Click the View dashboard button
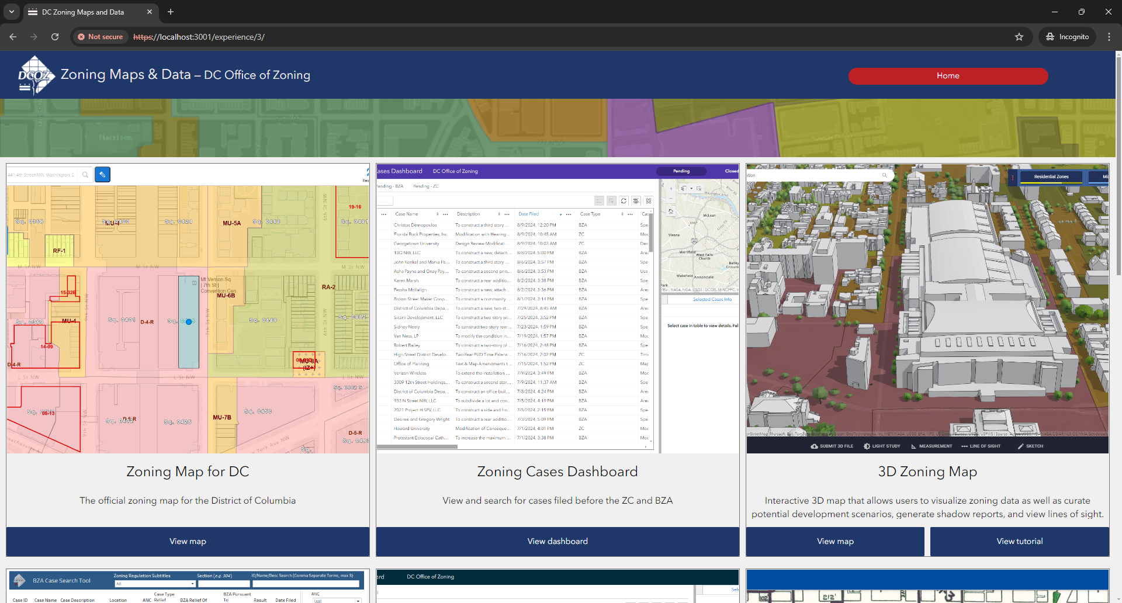The width and height of the screenshot is (1122, 603). point(557,542)
